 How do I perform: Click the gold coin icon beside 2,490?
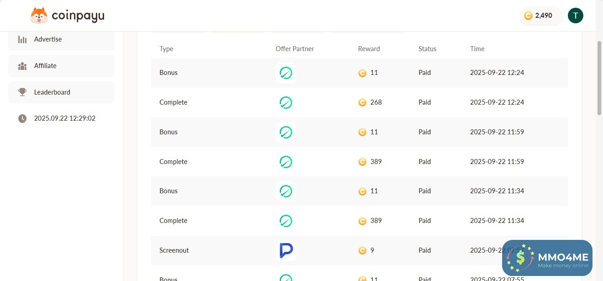pos(528,16)
